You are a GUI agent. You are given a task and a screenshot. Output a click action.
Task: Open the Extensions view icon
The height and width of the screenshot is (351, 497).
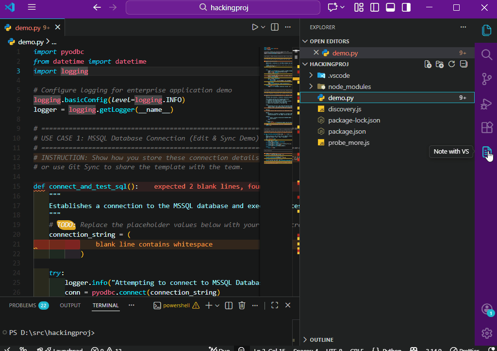click(486, 128)
